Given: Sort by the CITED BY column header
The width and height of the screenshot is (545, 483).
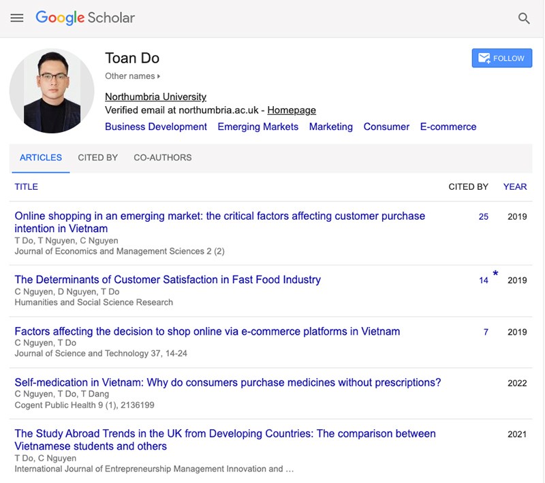Looking at the screenshot, I should 467,186.
